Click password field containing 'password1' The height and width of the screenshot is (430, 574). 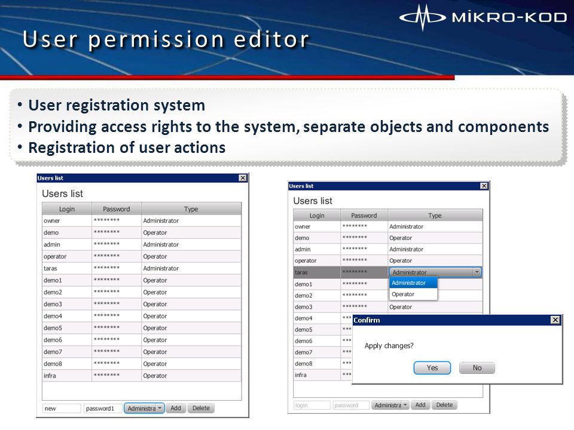click(103, 408)
